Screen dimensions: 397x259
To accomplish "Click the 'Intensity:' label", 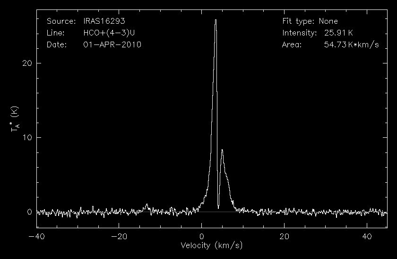I will (299, 33).
